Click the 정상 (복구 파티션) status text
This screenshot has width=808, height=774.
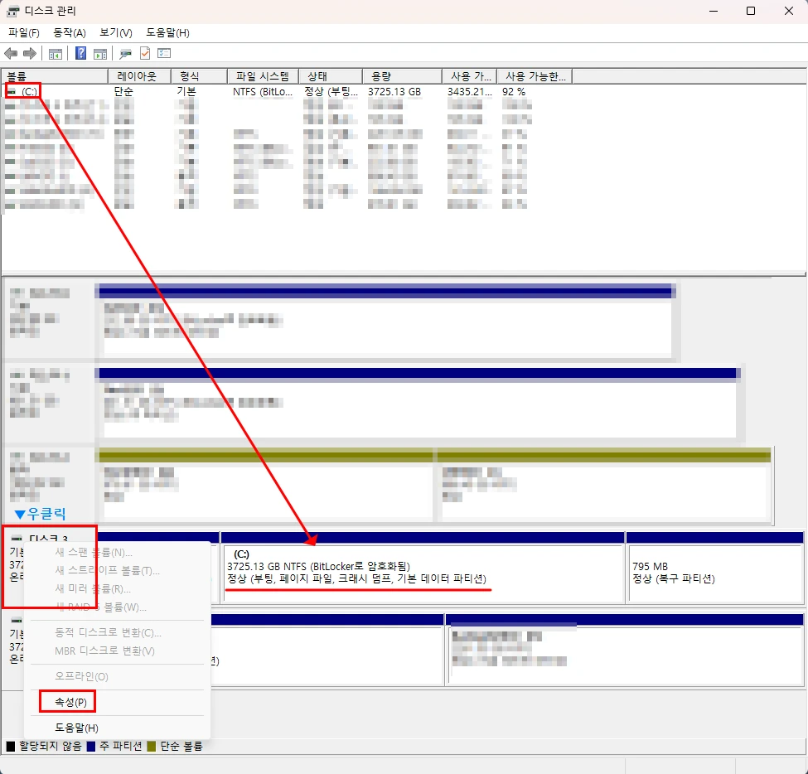click(x=674, y=578)
